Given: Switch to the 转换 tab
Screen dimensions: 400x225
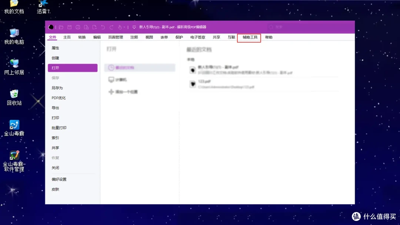Looking at the screenshot, I should (82, 37).
